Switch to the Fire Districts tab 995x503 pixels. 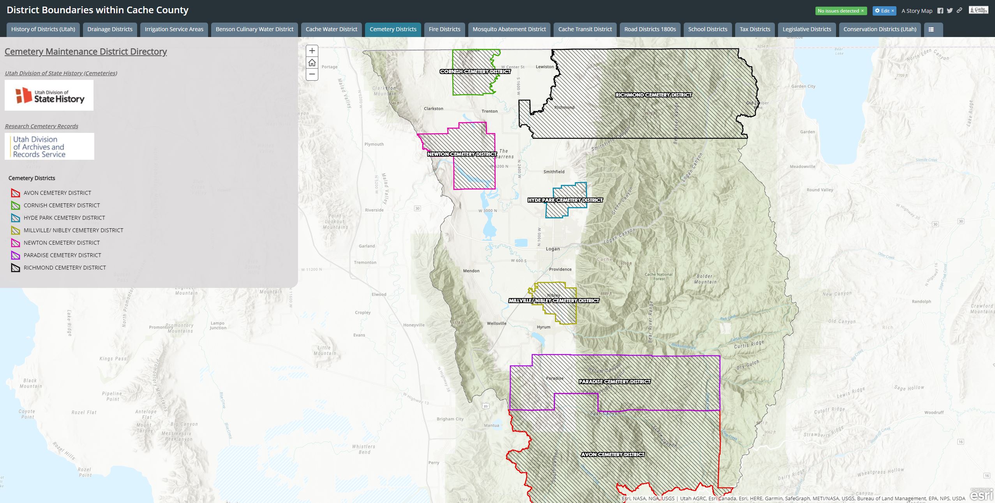point(444,29)
